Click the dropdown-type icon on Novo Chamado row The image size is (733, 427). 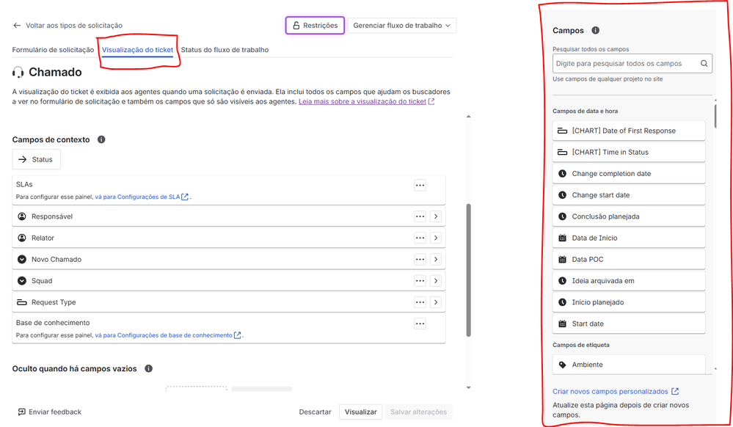coord(21,260)
